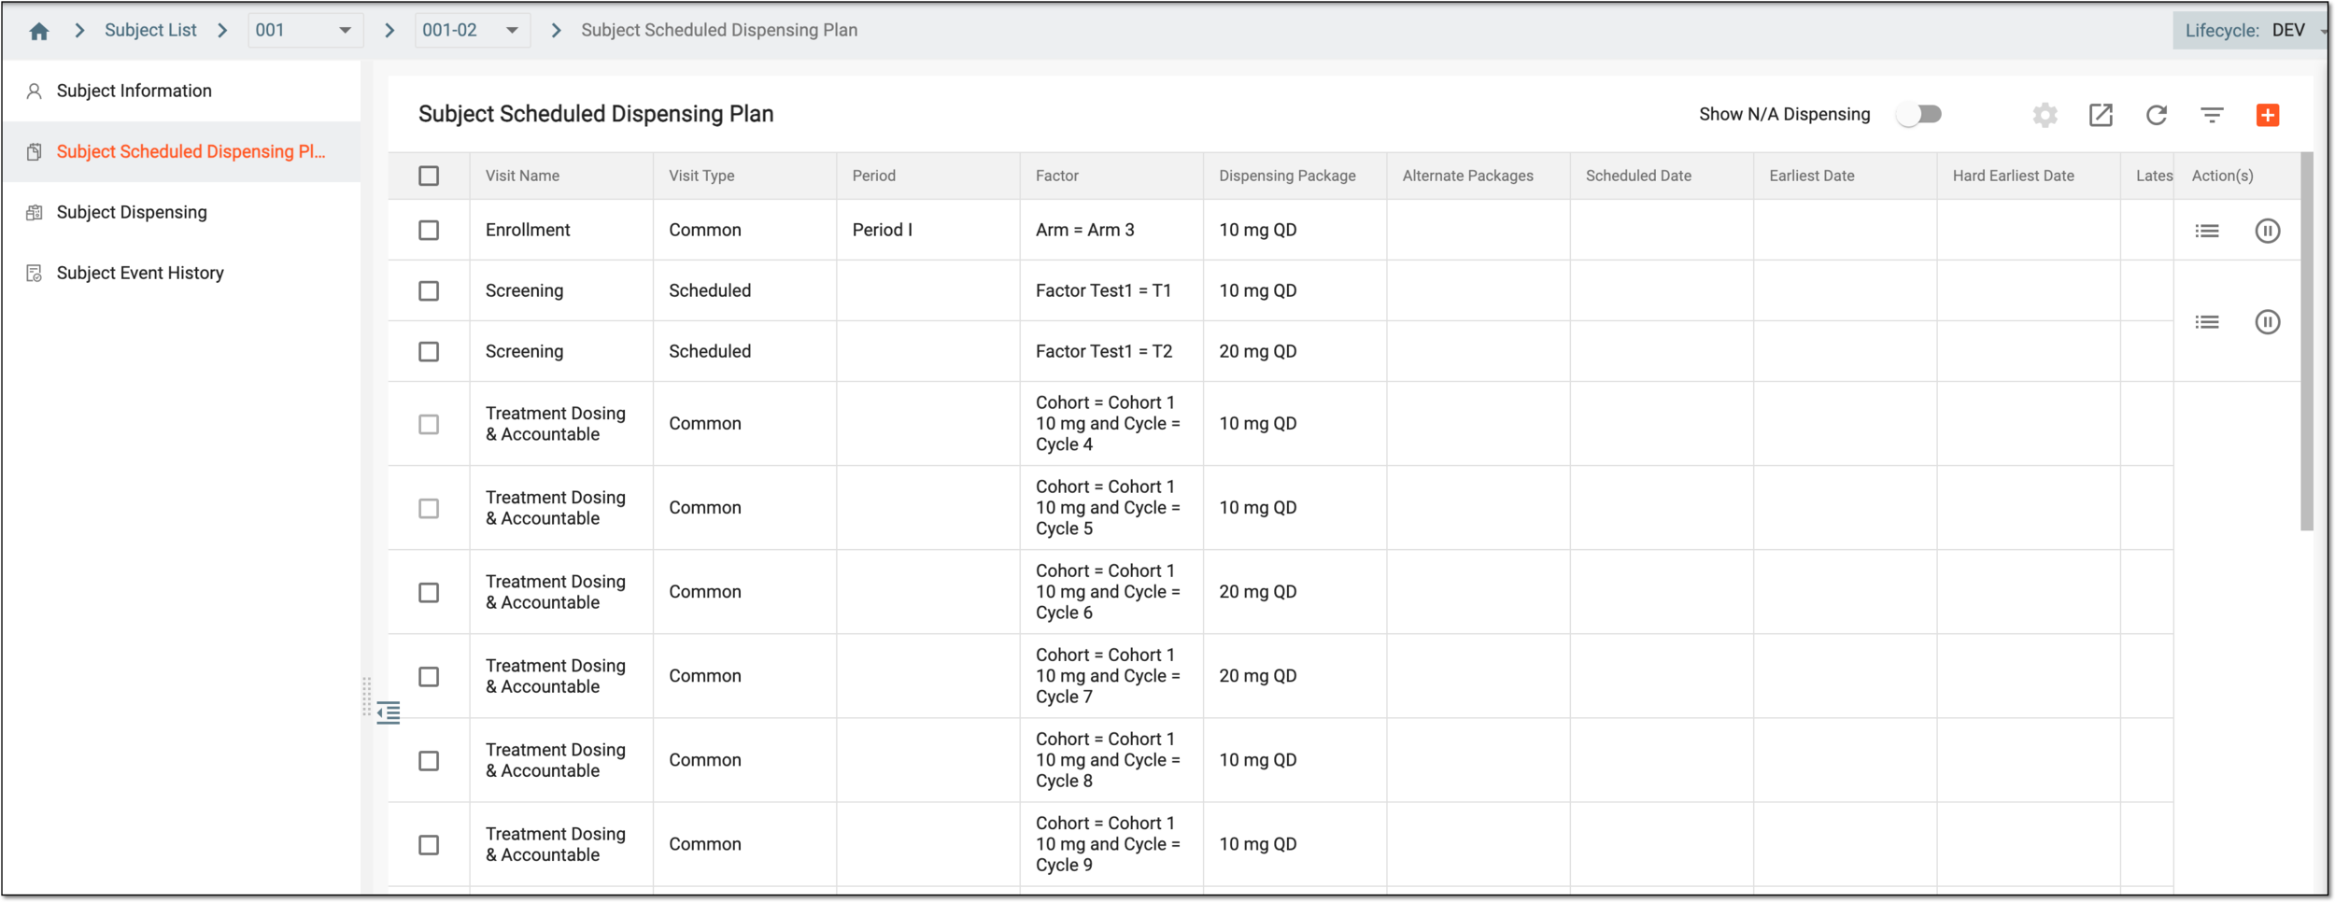Open the 001 site dropdown
Screen dimensions: 2335x902
(304, 30)
